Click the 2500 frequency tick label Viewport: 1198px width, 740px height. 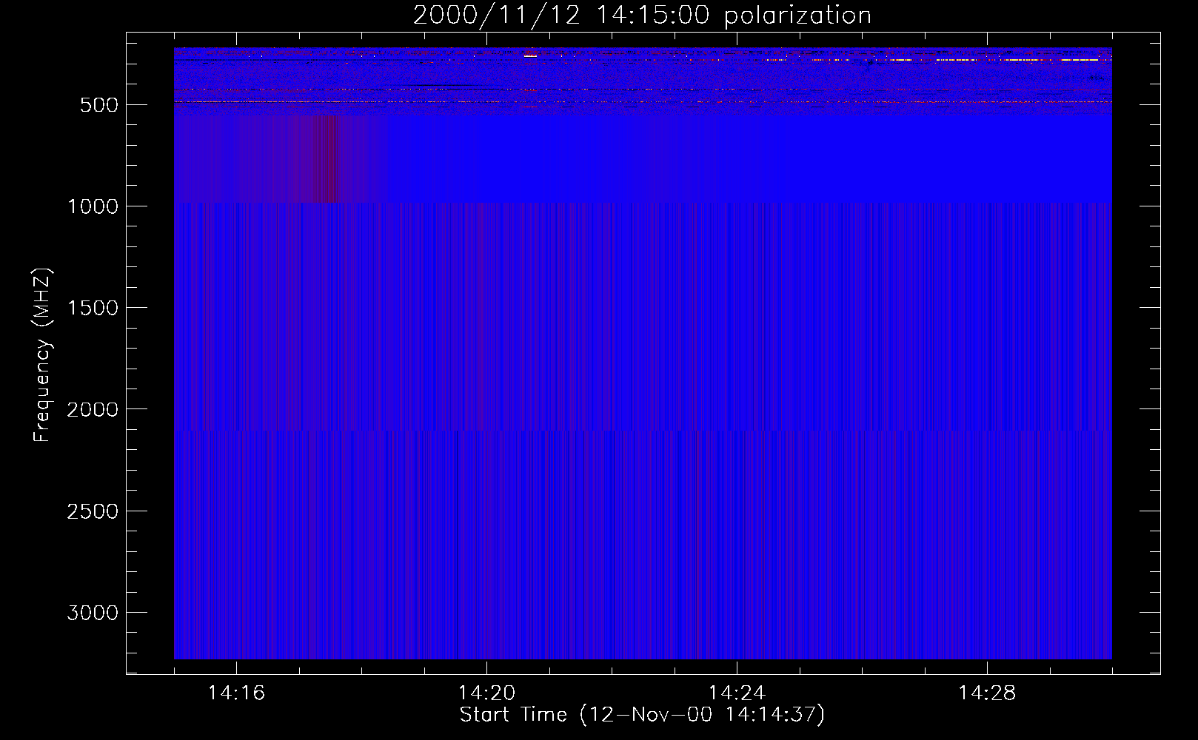[x=93, y=511]
